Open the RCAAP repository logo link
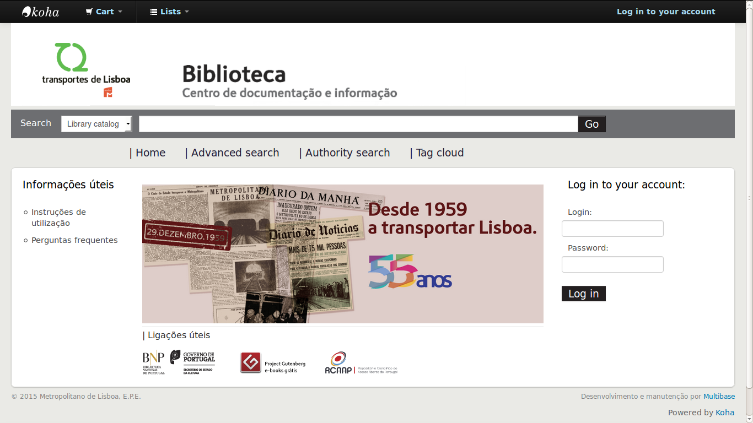This screenshot has width=753, height=423. [361, 363]
